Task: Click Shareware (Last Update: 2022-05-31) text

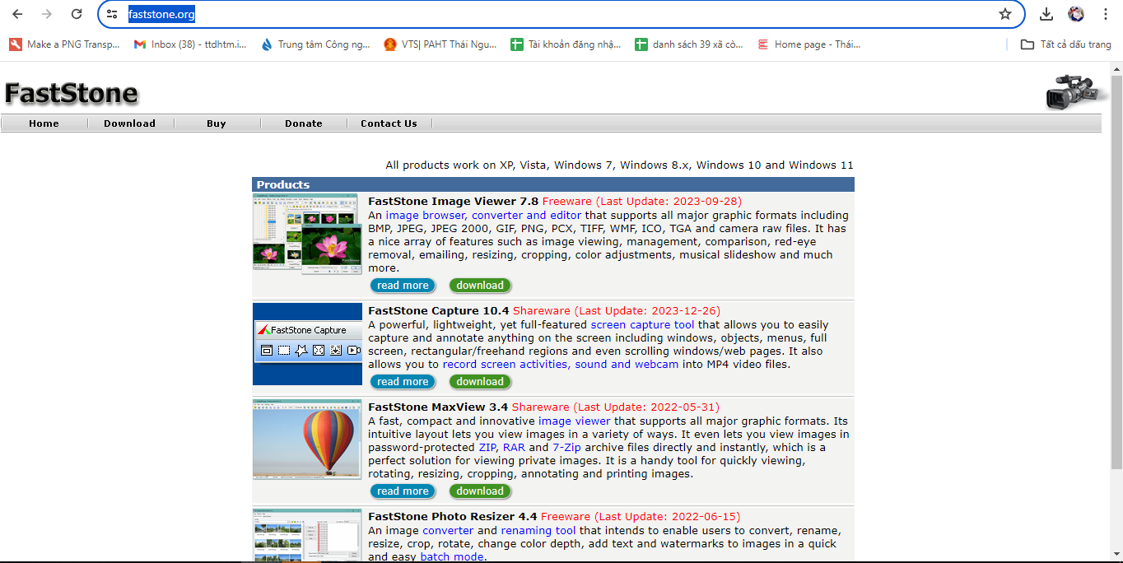Action: [x=616, y=407]
